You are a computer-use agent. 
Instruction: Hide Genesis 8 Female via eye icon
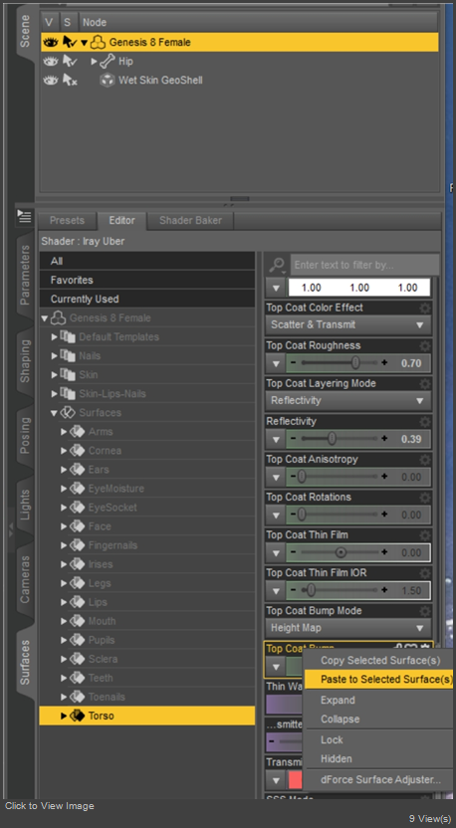(51, 42)
